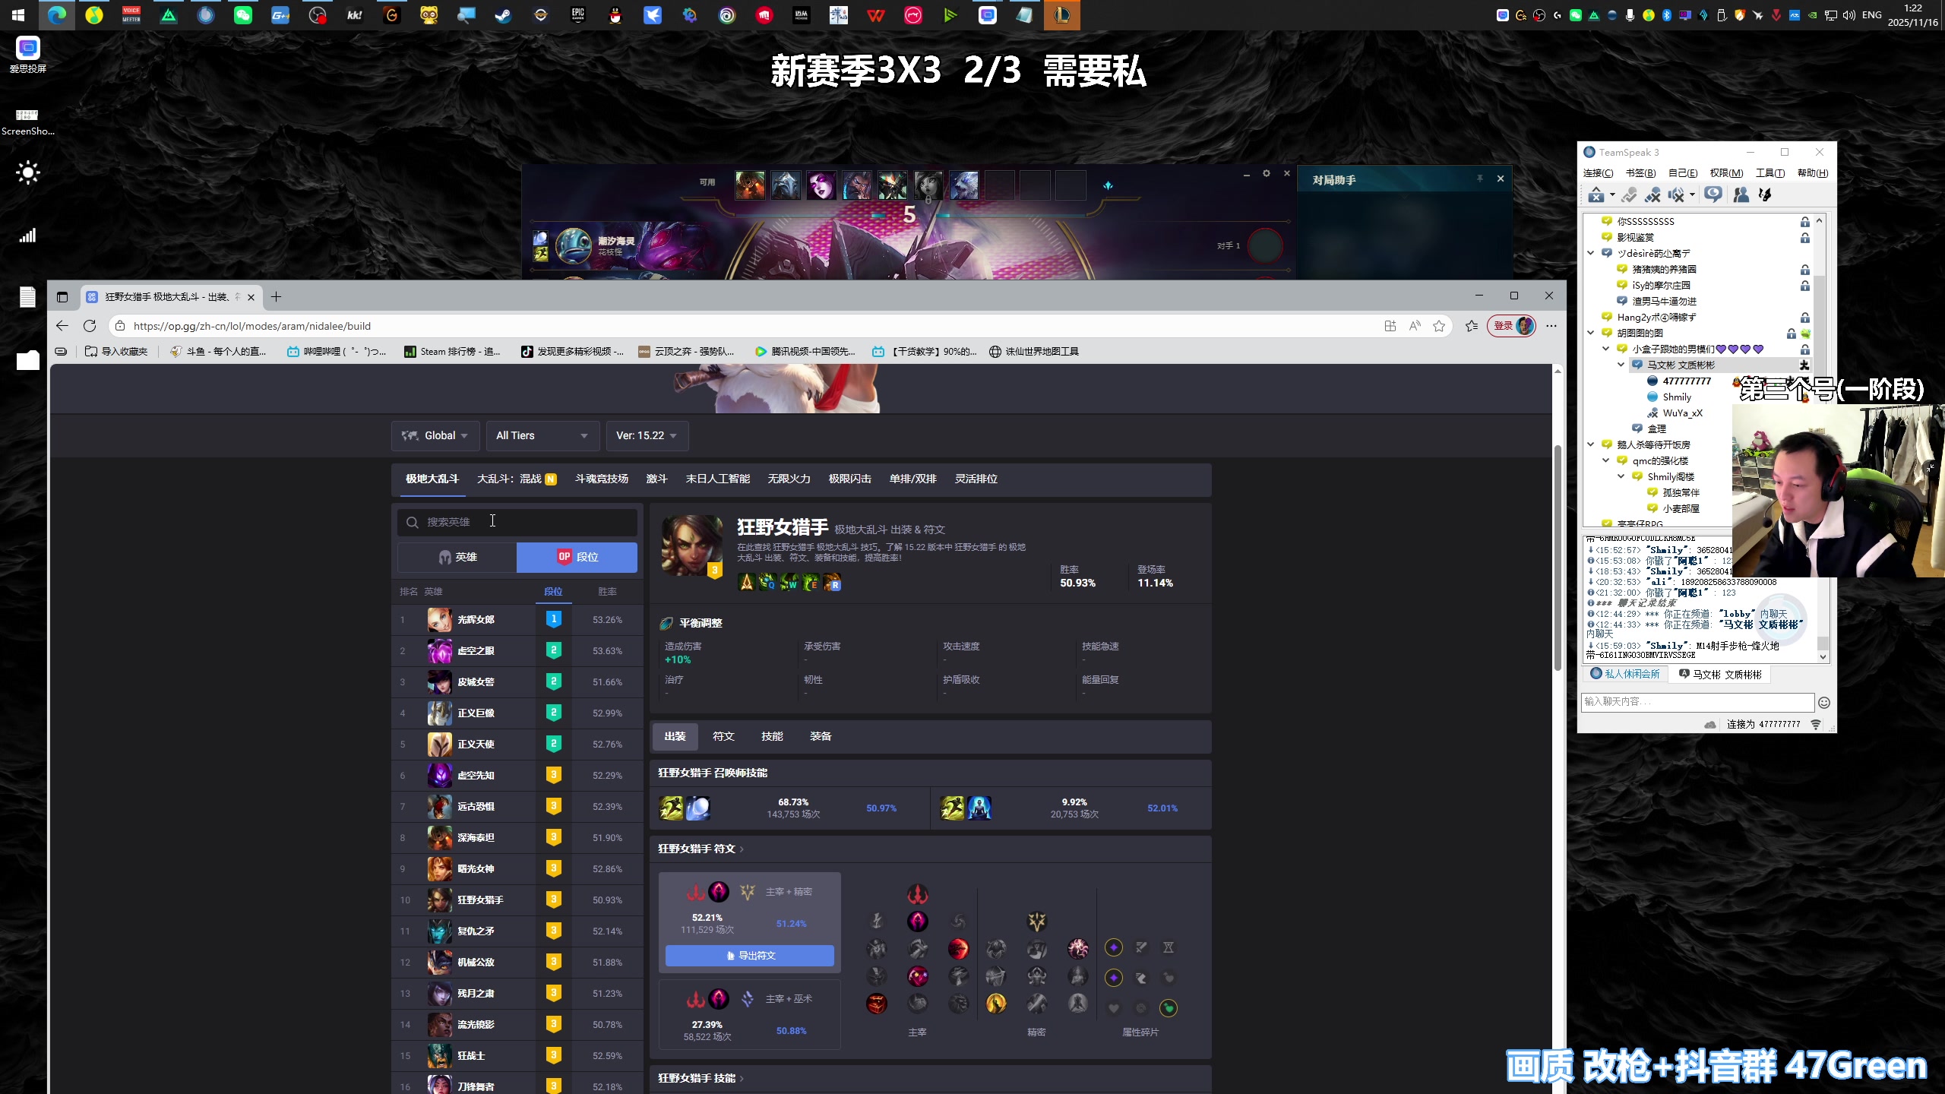Open Steam from the Windows taskbar
This screenshot has height=1094, width=1945.
503,15
